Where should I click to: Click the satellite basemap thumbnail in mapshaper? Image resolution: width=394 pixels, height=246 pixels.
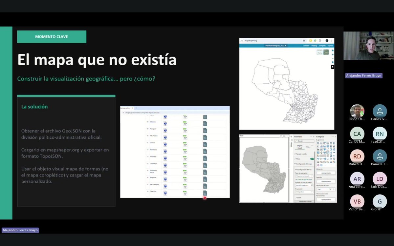(x=326, y=52)
